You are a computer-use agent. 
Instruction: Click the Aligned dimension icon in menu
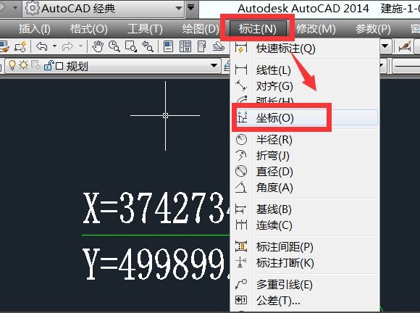(241, 85)
